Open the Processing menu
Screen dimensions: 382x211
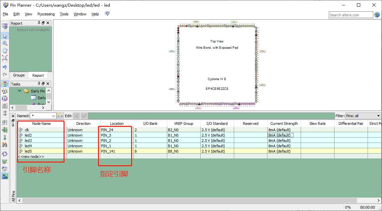tap(46, 14)
